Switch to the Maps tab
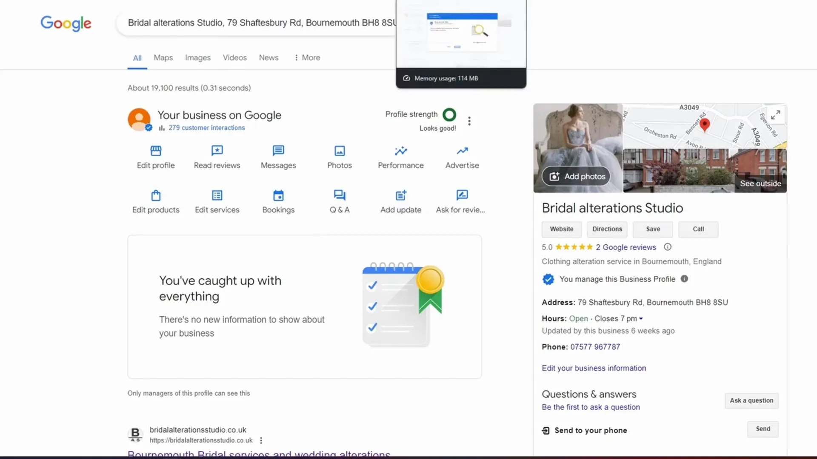The width and height of the screenshot is (817, 459). 163,58
